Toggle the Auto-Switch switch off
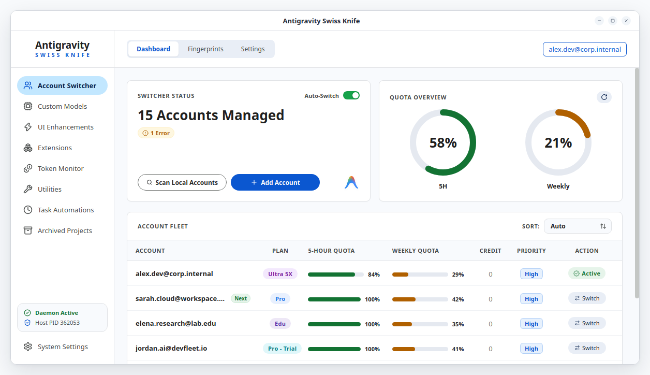650x375 pixels. (x=351, y=95)
